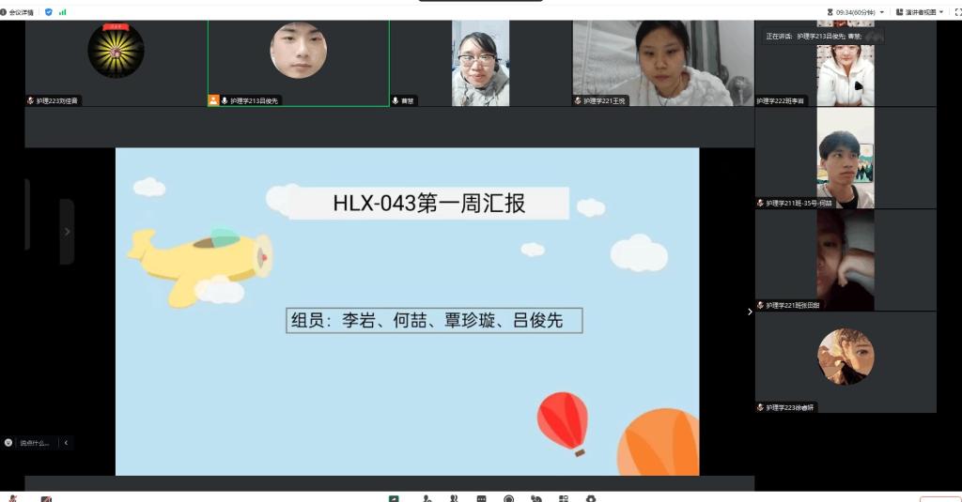Toggle fullscreen mode in top-right corner

[x=957, y=12]
